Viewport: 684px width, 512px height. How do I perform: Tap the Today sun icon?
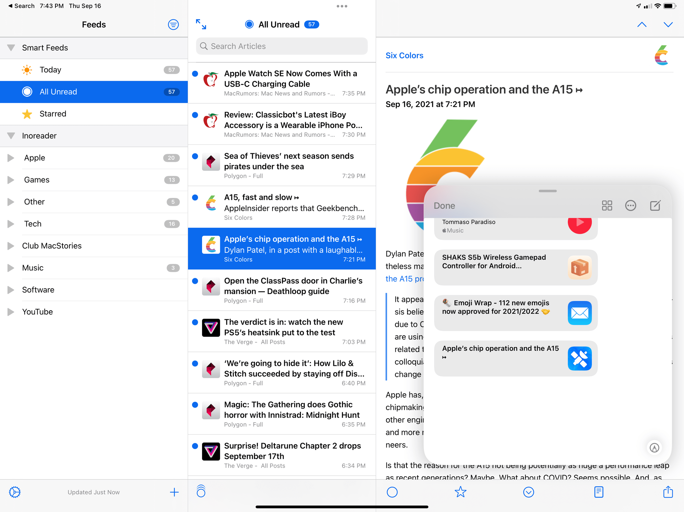(x=27, y=70)
